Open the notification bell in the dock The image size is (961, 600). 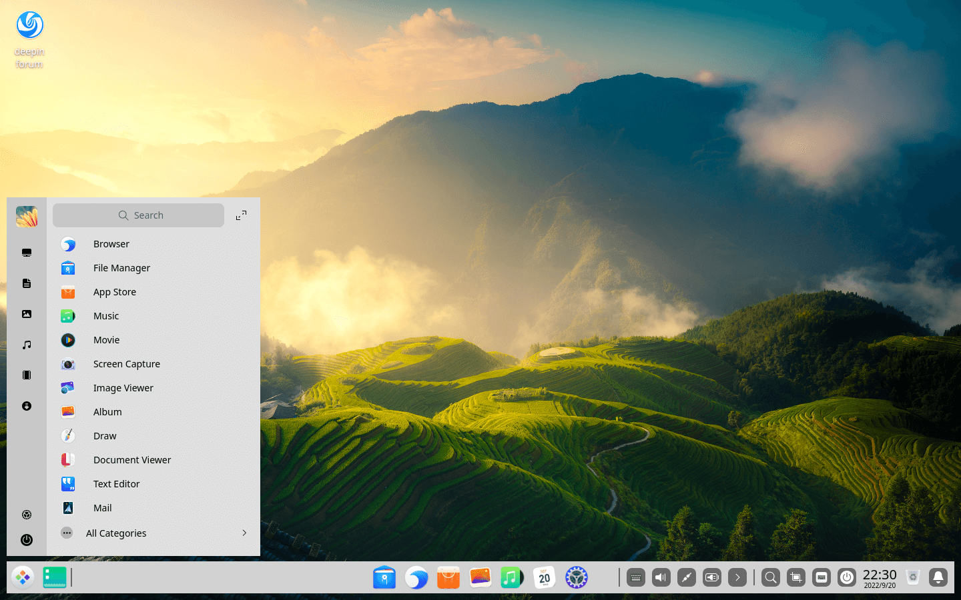tap(938, 577)
